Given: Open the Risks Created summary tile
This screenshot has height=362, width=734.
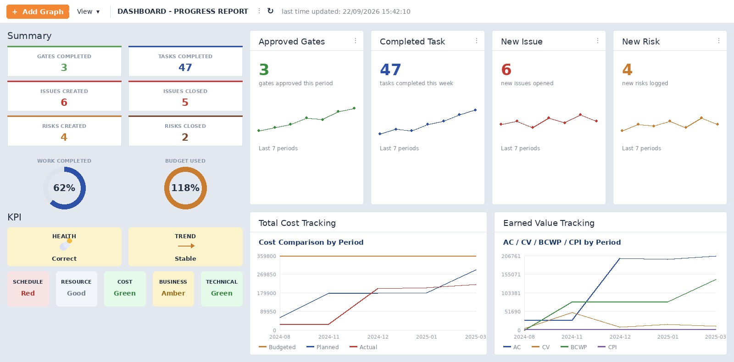Looking at the screenshot, I should click(64, 131).
